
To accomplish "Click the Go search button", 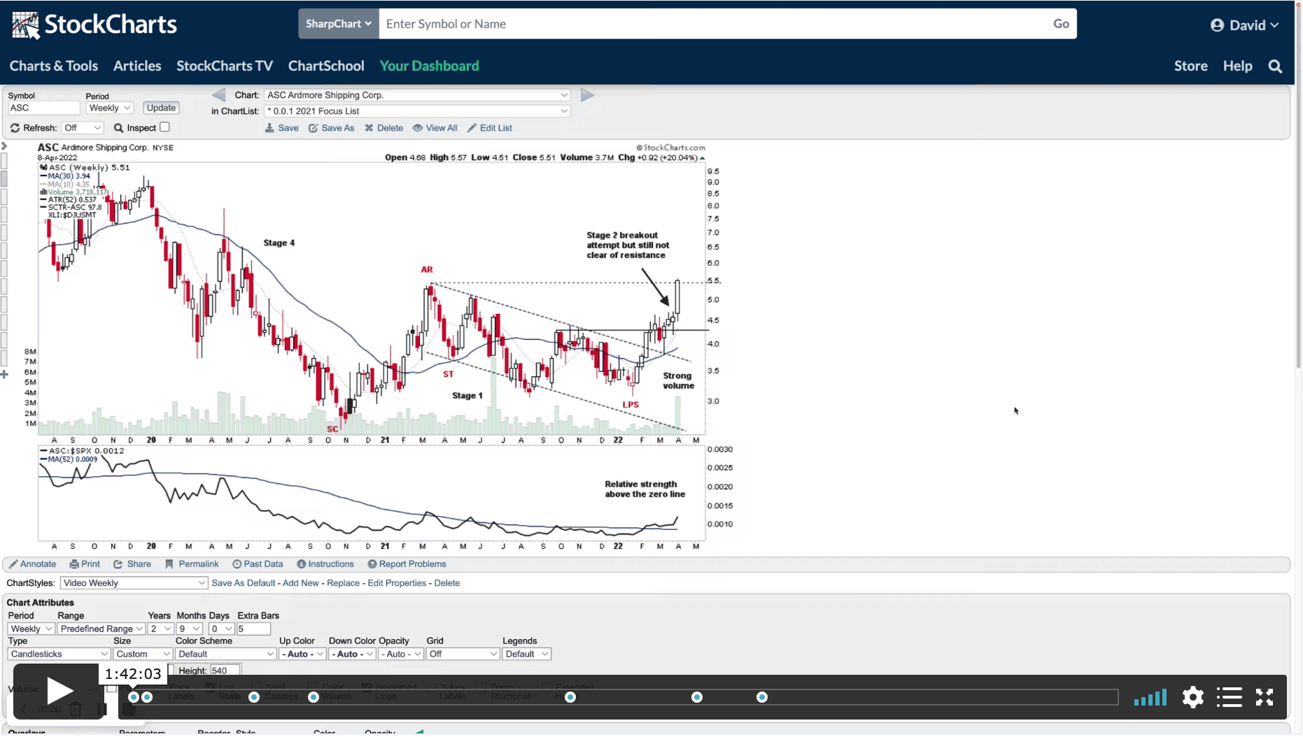I will click(1061, 24).
